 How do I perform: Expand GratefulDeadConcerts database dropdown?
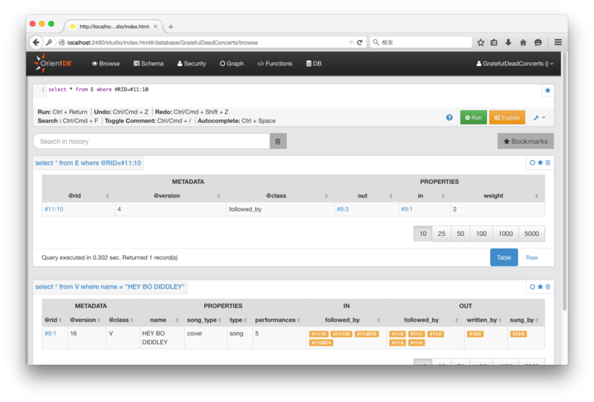pos(515,64)
